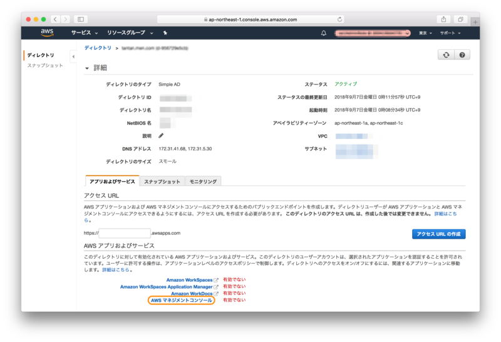This screenshot has height=342, width=501.
Task: Open a new Safari tab
Action: 475,22
